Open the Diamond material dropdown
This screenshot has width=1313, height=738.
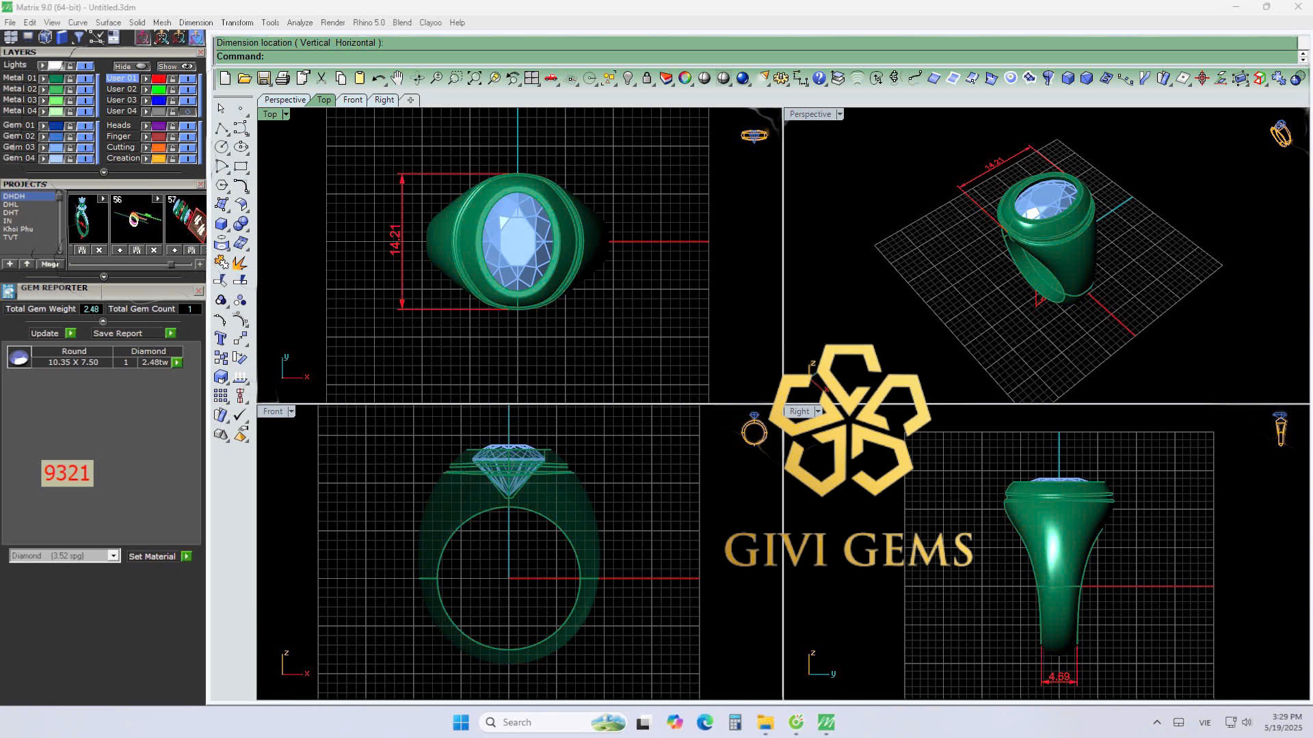(114, 556)
